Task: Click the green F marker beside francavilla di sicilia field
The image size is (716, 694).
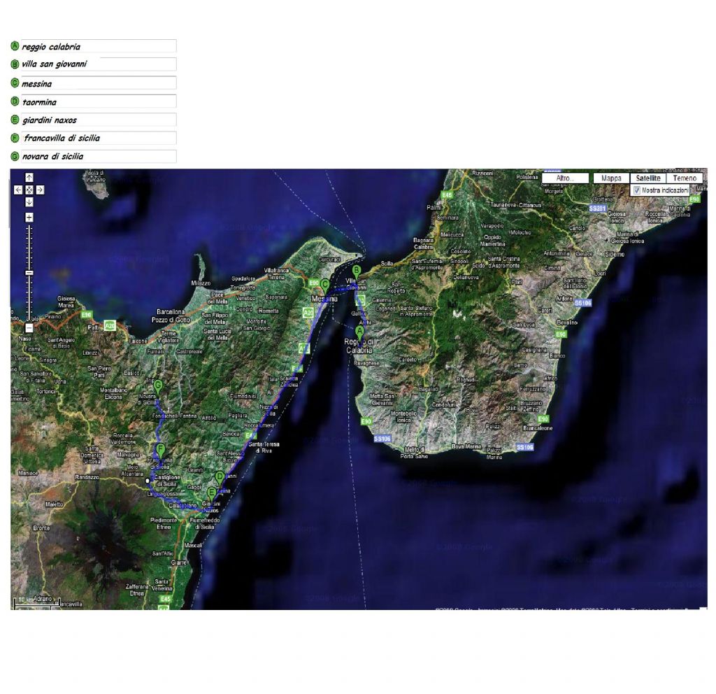Action: coord(15,138)
